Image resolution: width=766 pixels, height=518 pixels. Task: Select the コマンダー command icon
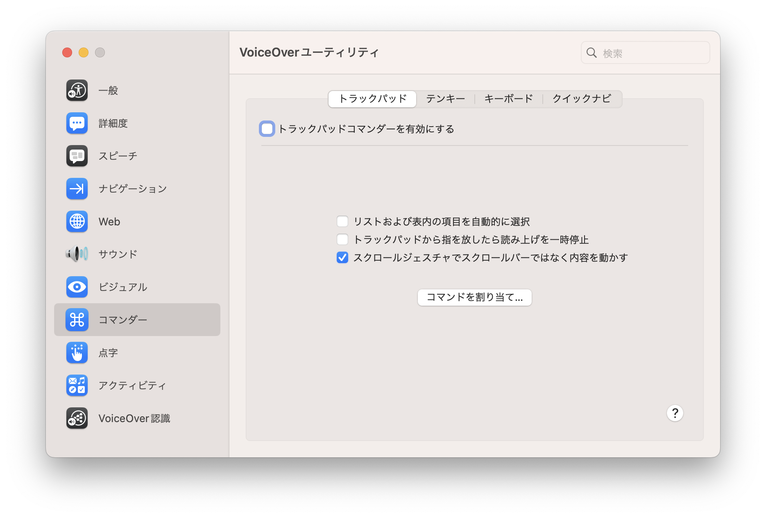pos(77,320)
